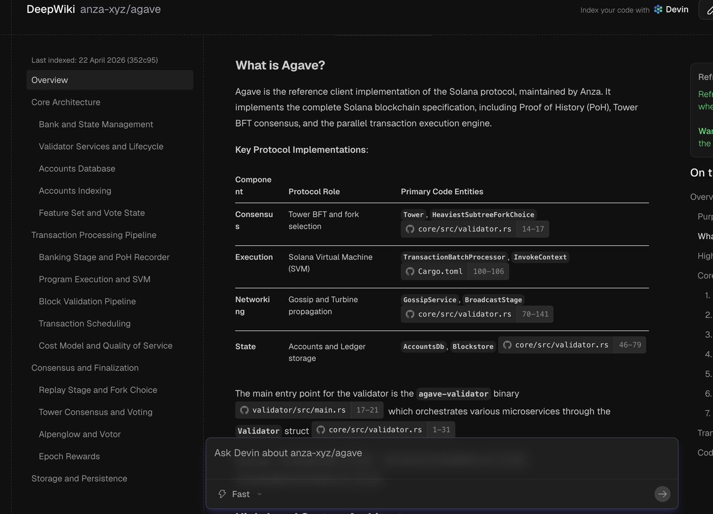The image size is (713, 514).
Task: Click the Last indexed: 22 April 2026 text
Action: [94, 60]
